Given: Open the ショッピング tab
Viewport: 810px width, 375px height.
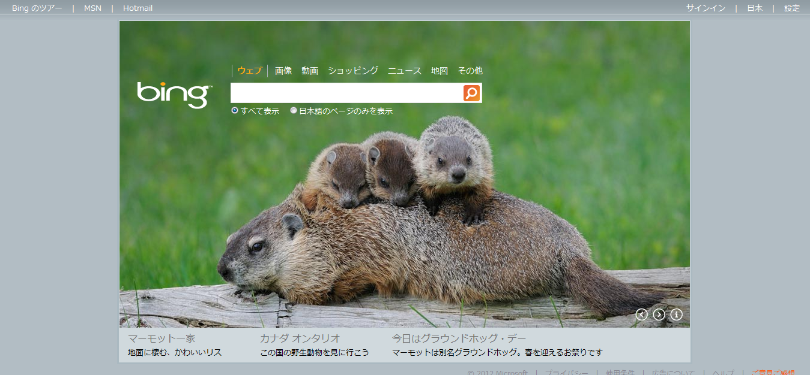Looking at the screenshot, I should coord(353,71).
